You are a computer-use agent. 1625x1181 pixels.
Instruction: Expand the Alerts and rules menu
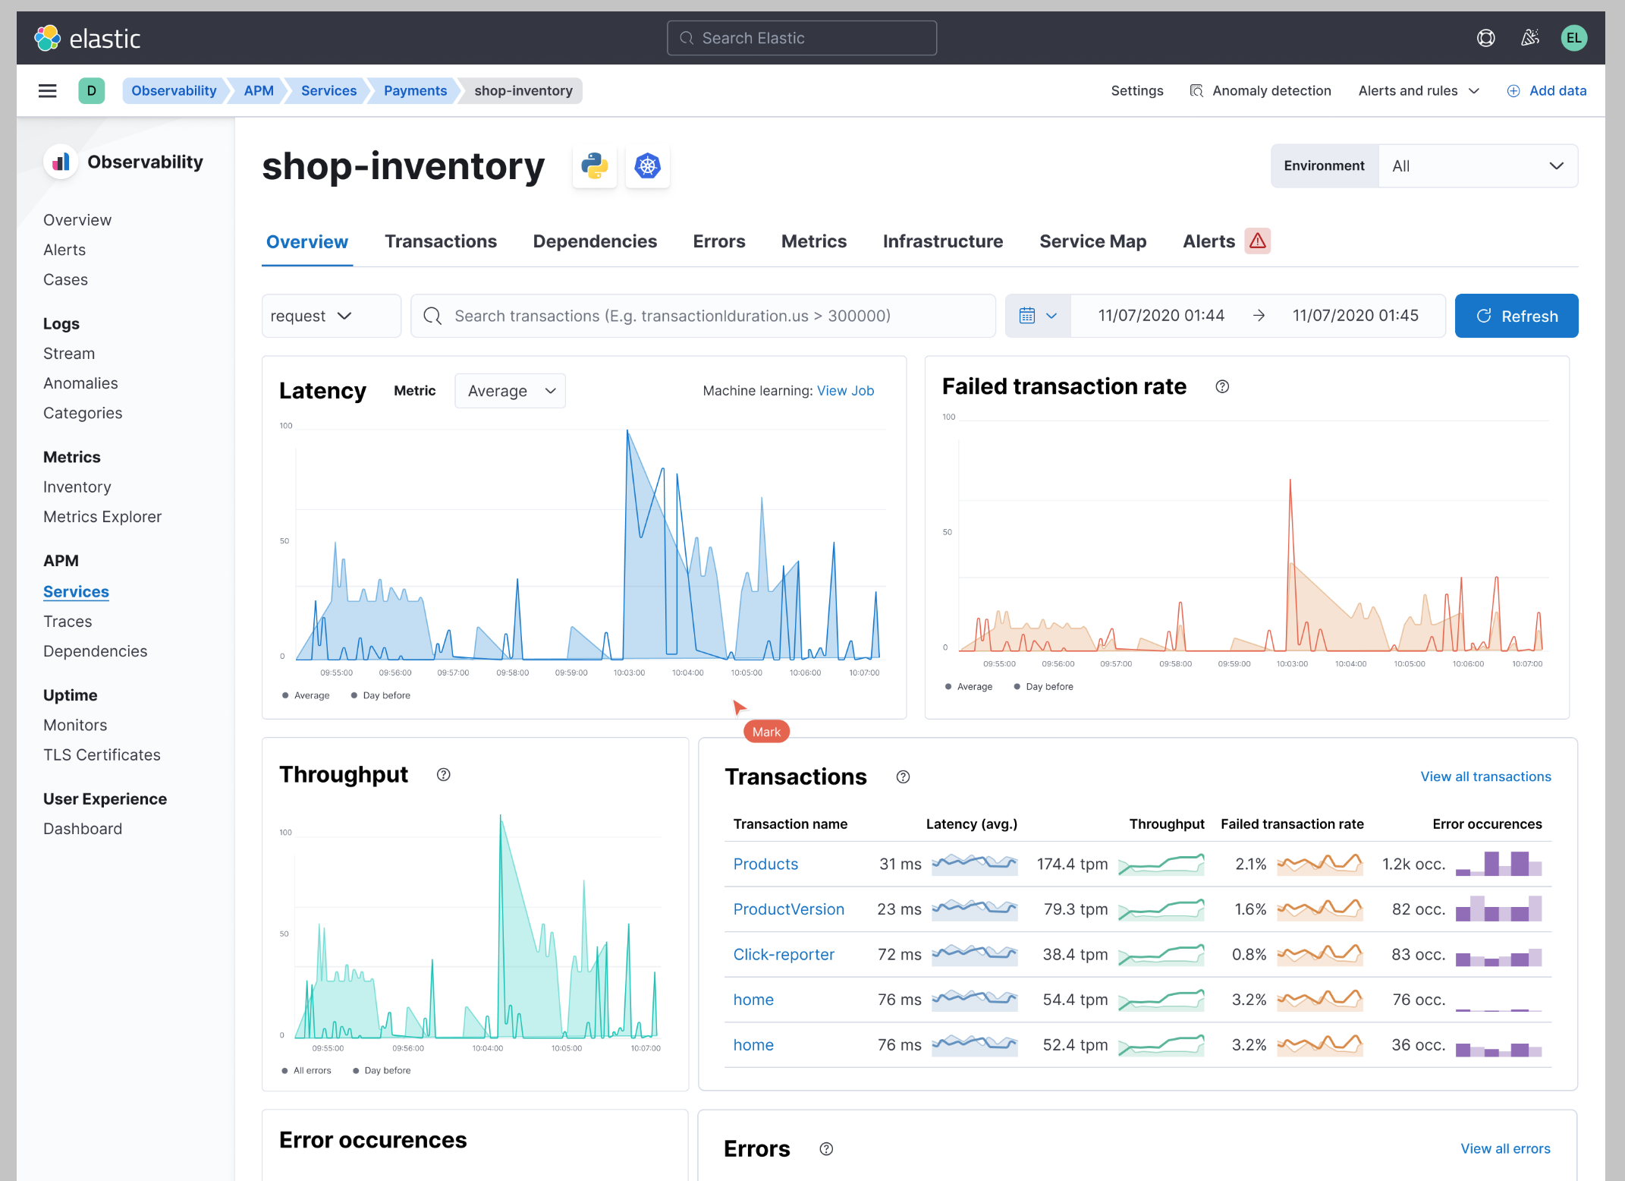click(1418, 90)
